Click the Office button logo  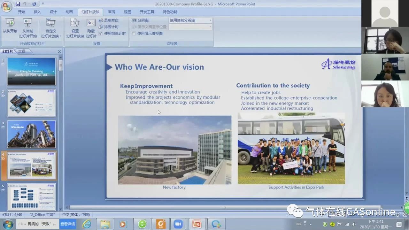click(x=6, y=6)
